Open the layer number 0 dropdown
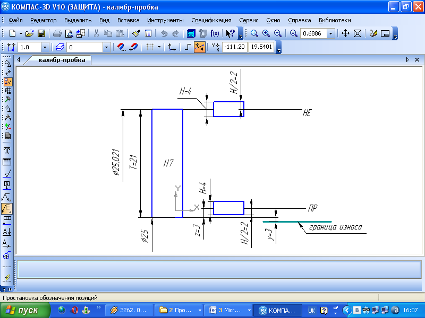 pyautogui.click(x=107, y=47)
